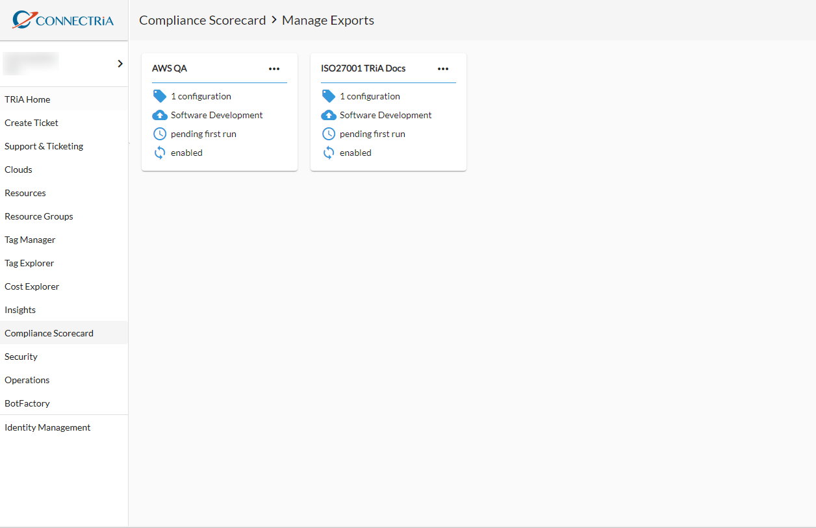
Task: Click 'Software Development' on ISO27001 card
Action: 386,115
